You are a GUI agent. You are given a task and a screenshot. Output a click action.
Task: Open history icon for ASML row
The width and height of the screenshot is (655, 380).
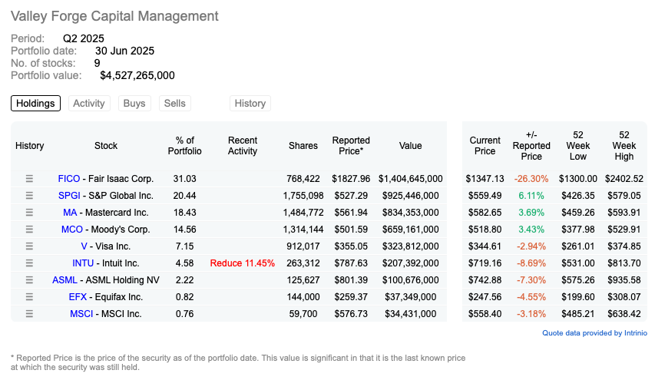coord(29,280)
